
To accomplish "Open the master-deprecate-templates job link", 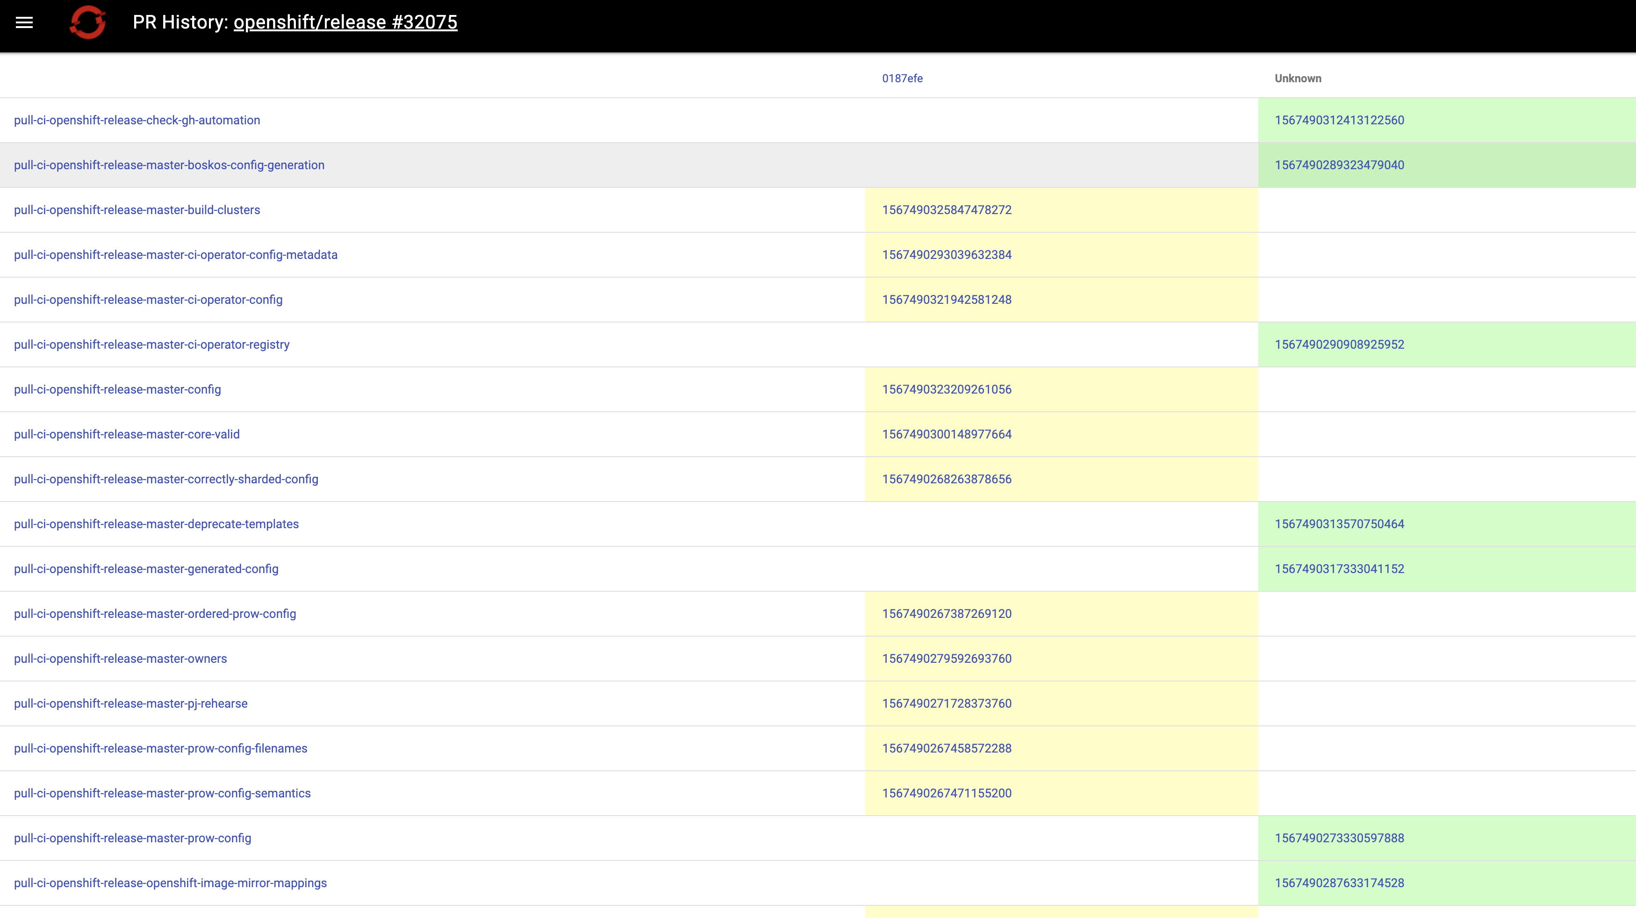I will pos(156,524).
